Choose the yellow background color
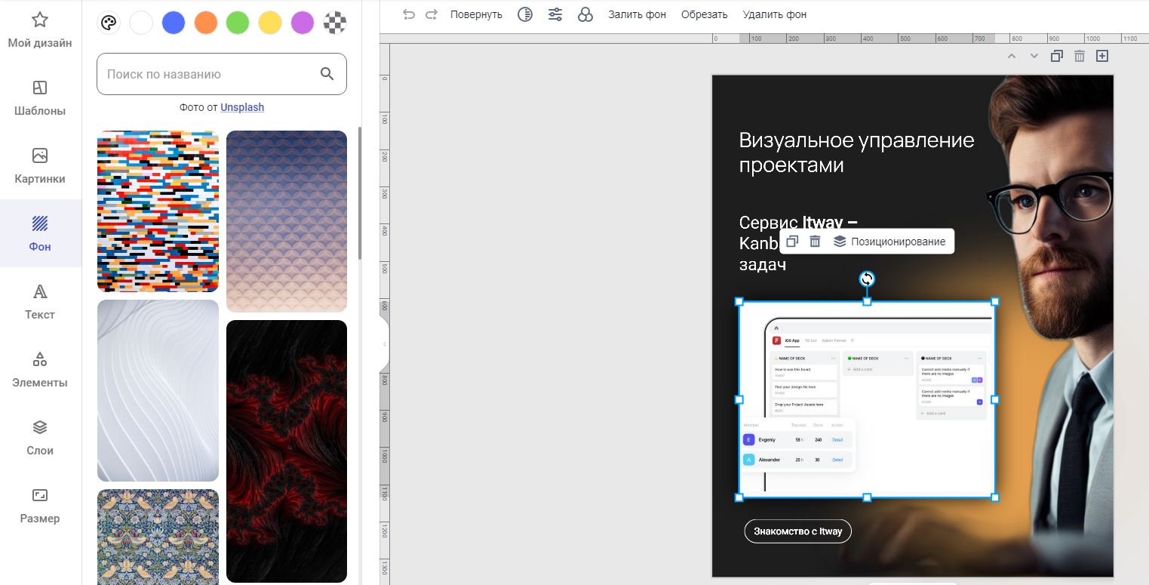The width and height of the screenshot is (1149, 585). pos(270,23)
